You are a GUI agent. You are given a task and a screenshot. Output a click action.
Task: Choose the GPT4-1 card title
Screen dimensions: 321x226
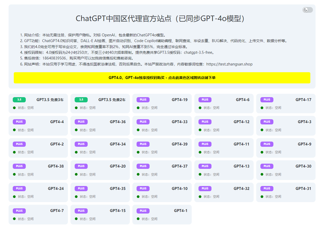[x=181, y=211]
